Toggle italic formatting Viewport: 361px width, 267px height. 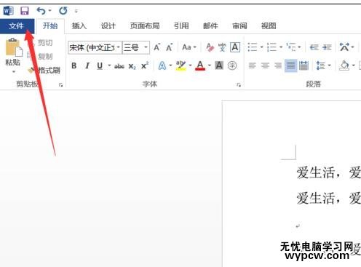coord(87,65)
